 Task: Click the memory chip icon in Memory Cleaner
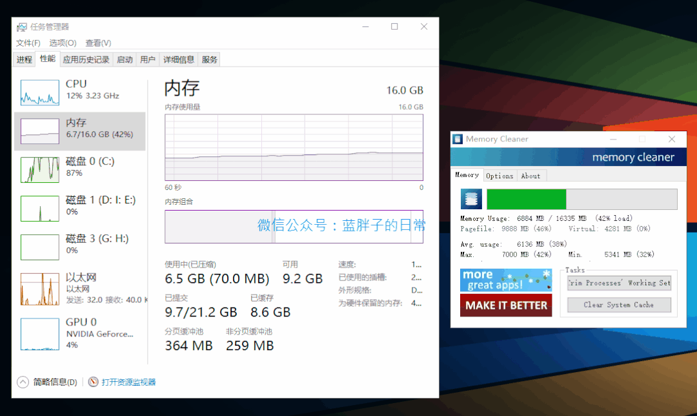coord(471,199)
